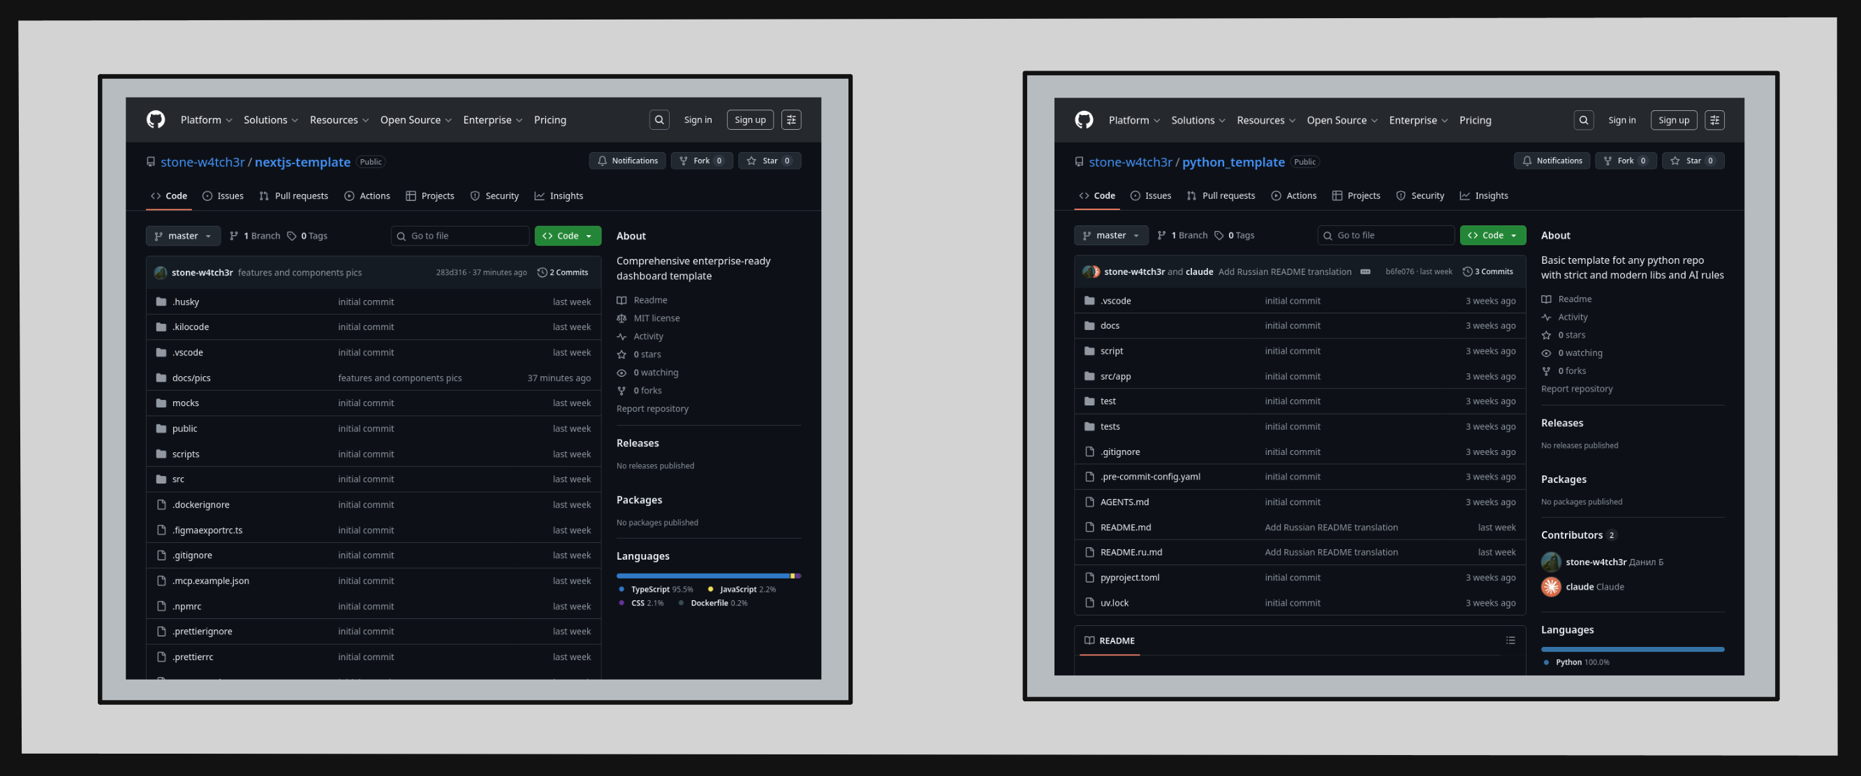
Task: Open search icon in python_template header
Action: coord(1583,120)
